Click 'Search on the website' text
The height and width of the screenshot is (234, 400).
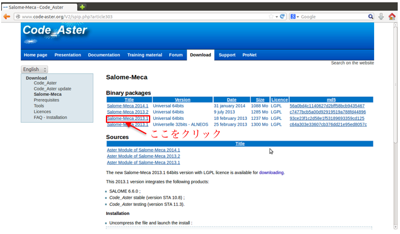(352, 63)
